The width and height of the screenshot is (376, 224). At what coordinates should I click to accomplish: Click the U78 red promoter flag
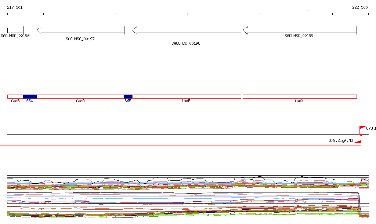tap(362, 128)
